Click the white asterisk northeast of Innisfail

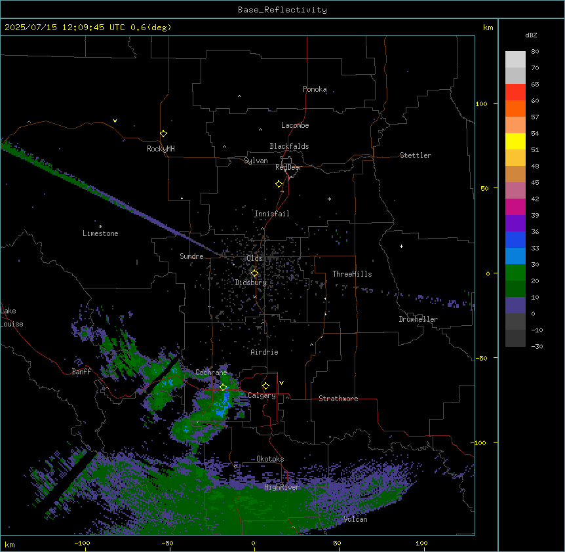click(x=329, y=199)
